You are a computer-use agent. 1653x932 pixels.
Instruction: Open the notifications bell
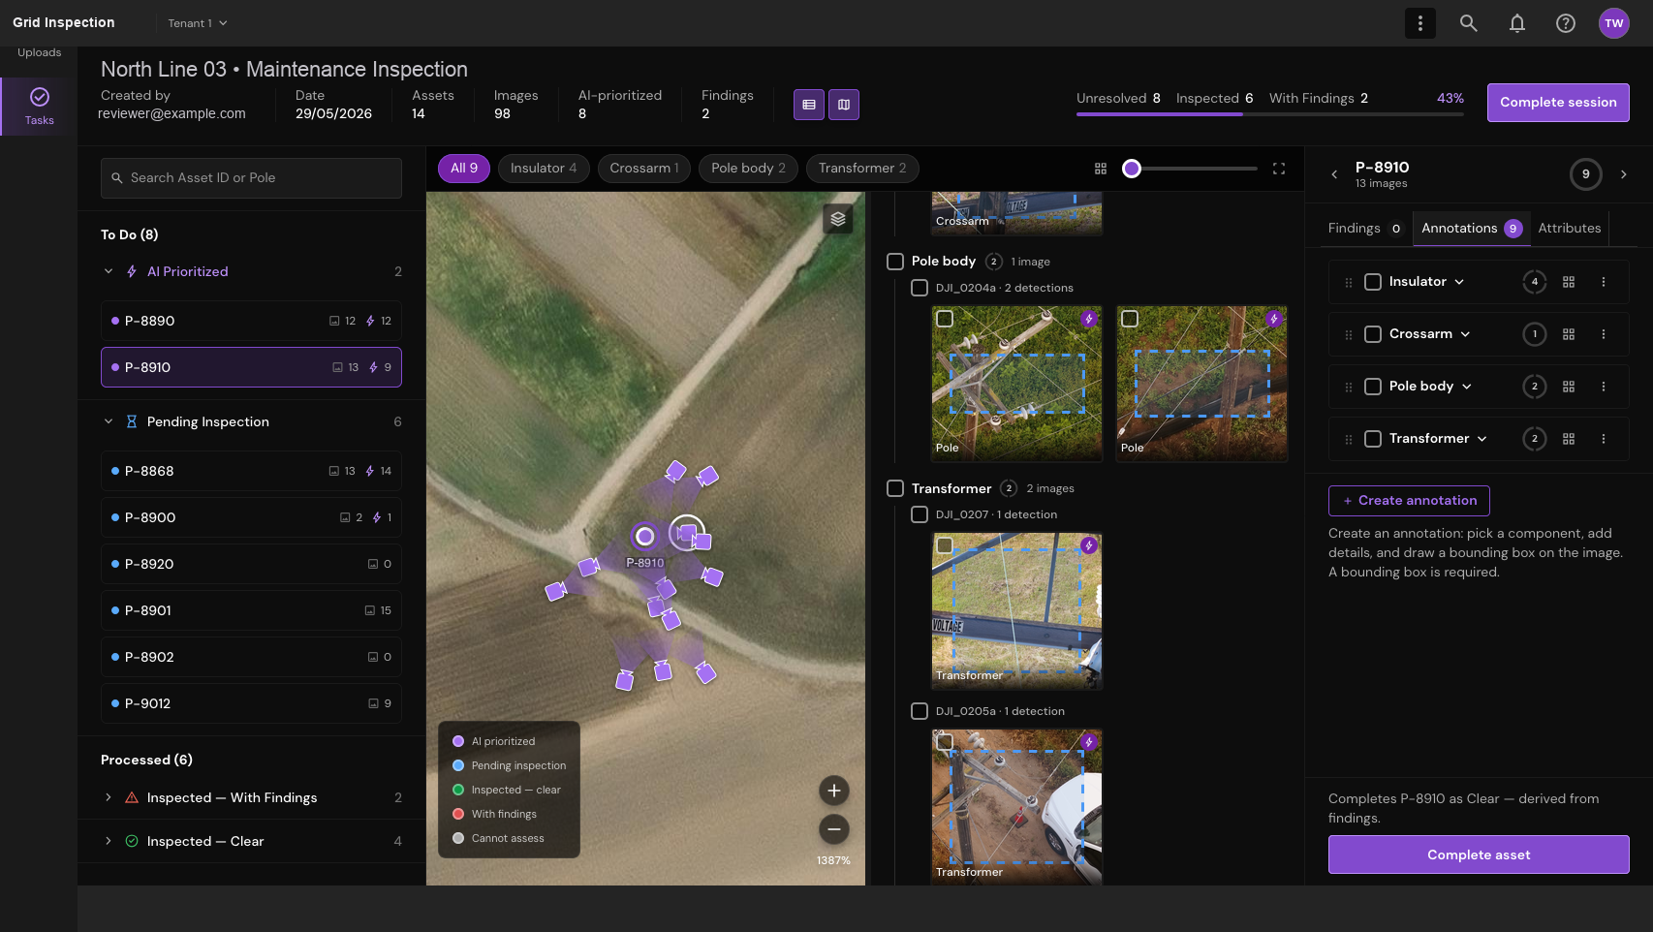pyautogui.click(x=1516, y=23)
